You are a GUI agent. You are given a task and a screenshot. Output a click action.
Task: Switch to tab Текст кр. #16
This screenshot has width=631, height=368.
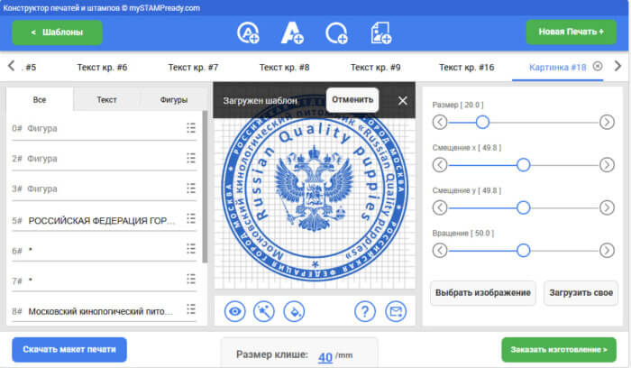coord(466,68)
